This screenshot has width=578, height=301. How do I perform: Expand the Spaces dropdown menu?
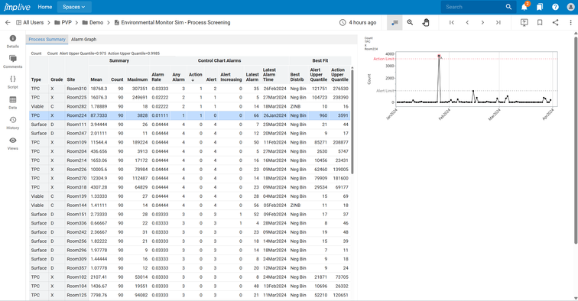73,7
